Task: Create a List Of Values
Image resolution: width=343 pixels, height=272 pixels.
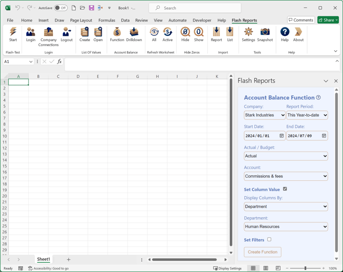Action: click(84, 34)
